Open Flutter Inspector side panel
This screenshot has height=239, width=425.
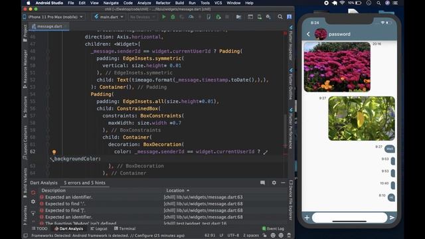(x=291, y=43)
